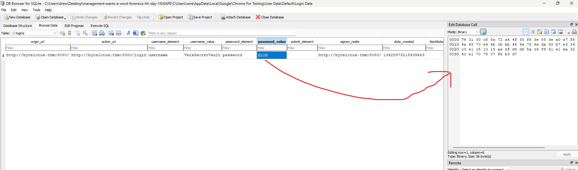Click the green refresh table data icon

[69, 33]
